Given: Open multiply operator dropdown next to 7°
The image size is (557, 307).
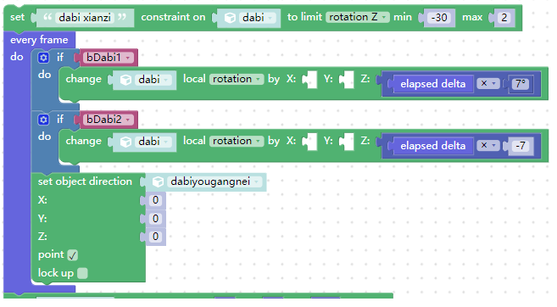Looking at the screenshot, I should 488,83.
